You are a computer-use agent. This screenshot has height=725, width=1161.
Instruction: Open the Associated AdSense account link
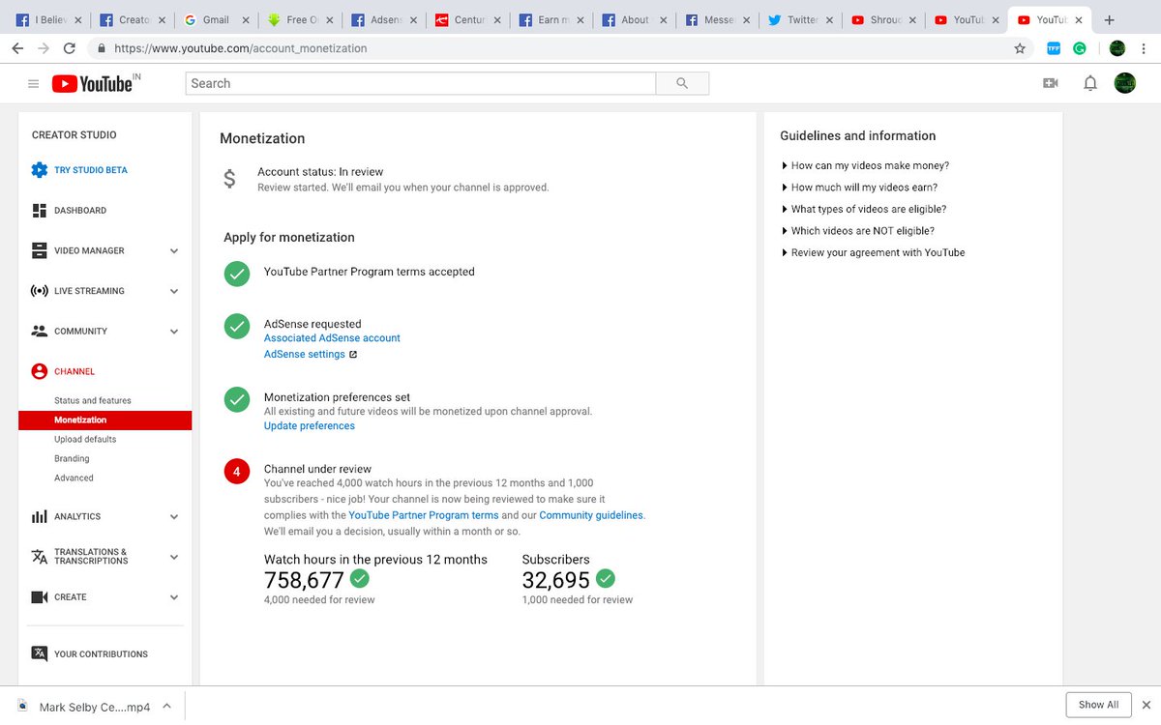332,338
